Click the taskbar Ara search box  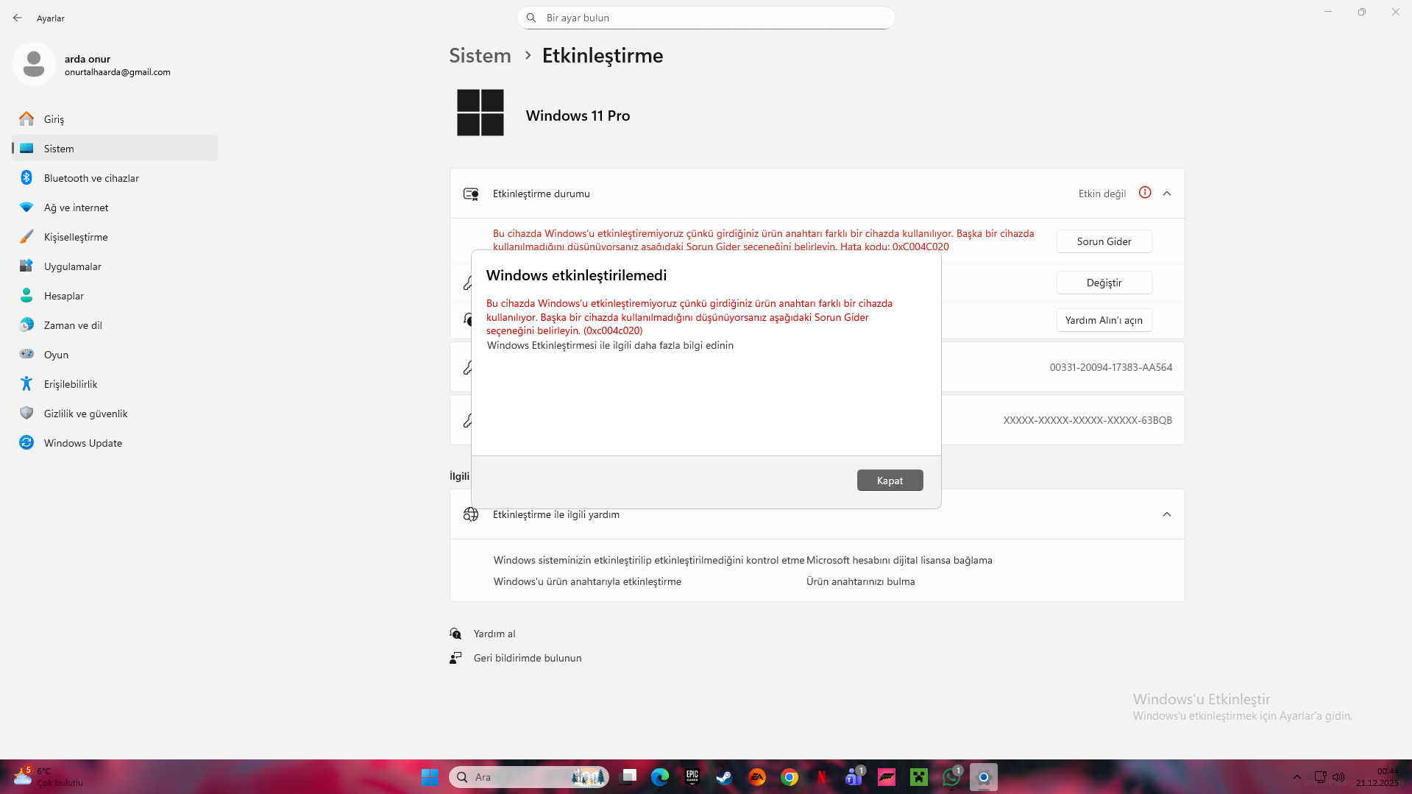(x=529, y=777)
